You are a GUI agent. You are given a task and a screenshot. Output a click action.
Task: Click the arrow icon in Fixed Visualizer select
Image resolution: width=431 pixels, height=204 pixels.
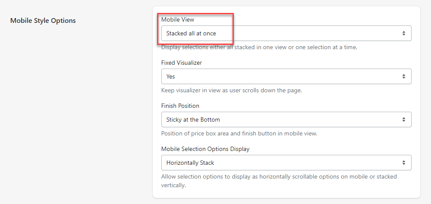tap(403, 76)
